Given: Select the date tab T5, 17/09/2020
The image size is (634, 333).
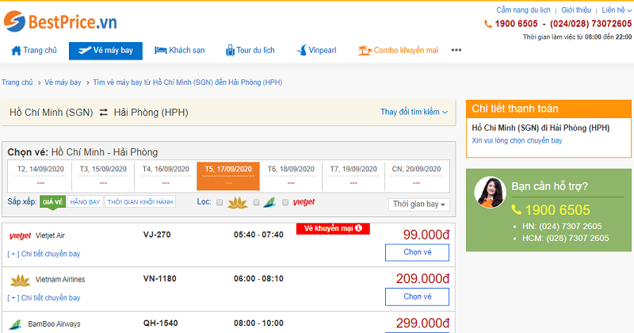Looking at the screenshot, I should pyautogui.click(x=228, y=175).
